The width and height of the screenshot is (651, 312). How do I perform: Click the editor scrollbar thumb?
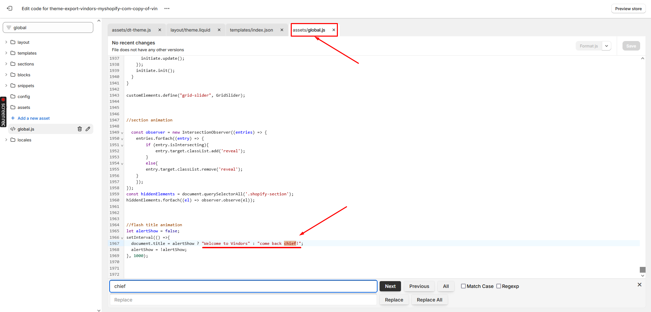click(x=643, y=270)
